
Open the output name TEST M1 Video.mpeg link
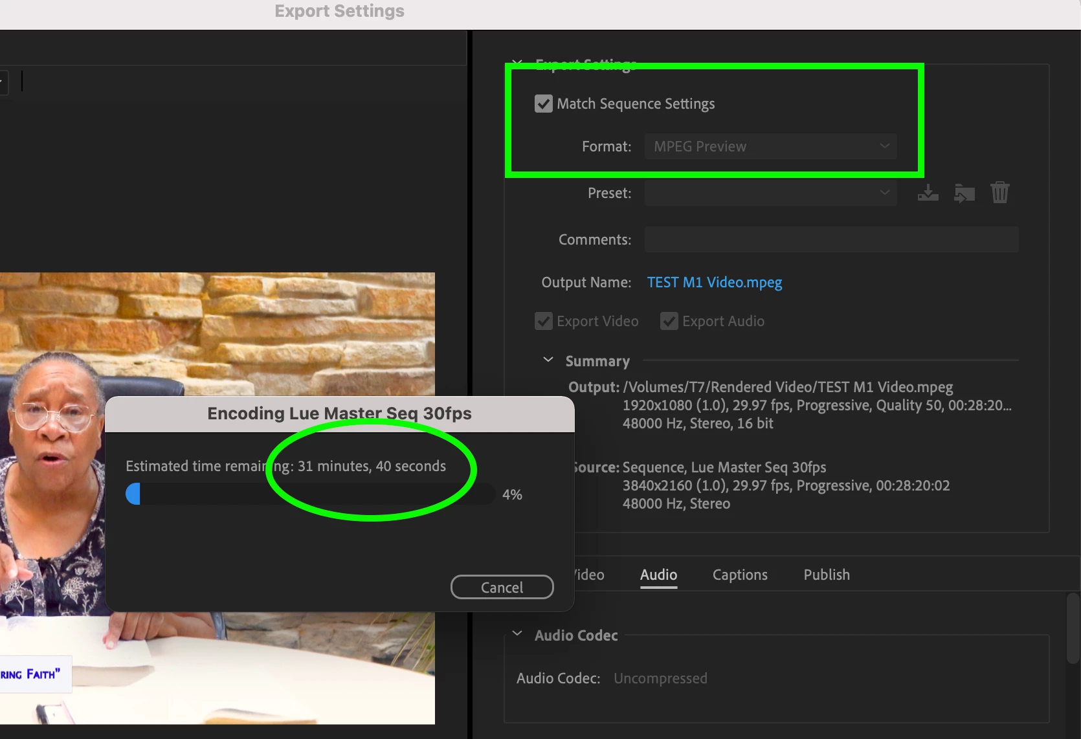coord(715,282)
